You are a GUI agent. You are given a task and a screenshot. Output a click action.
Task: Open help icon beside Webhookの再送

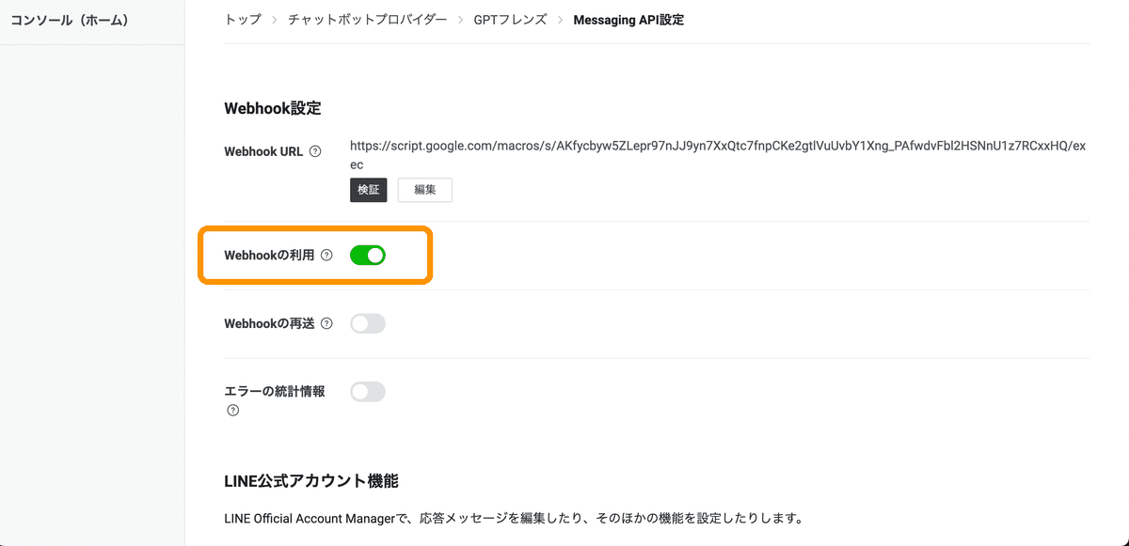[326, 323]
